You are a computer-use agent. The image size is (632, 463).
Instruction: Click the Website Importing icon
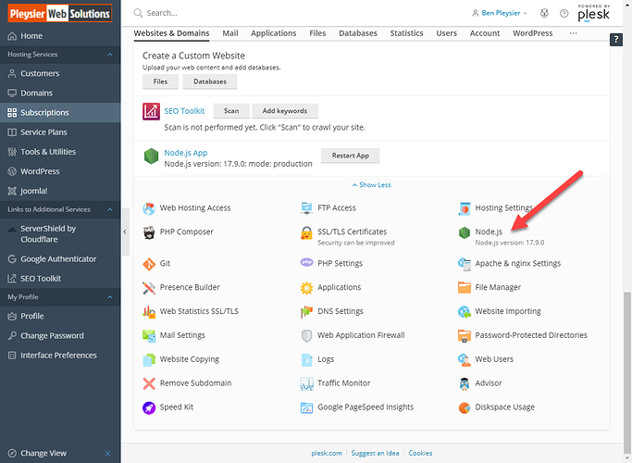coord(465,311)
